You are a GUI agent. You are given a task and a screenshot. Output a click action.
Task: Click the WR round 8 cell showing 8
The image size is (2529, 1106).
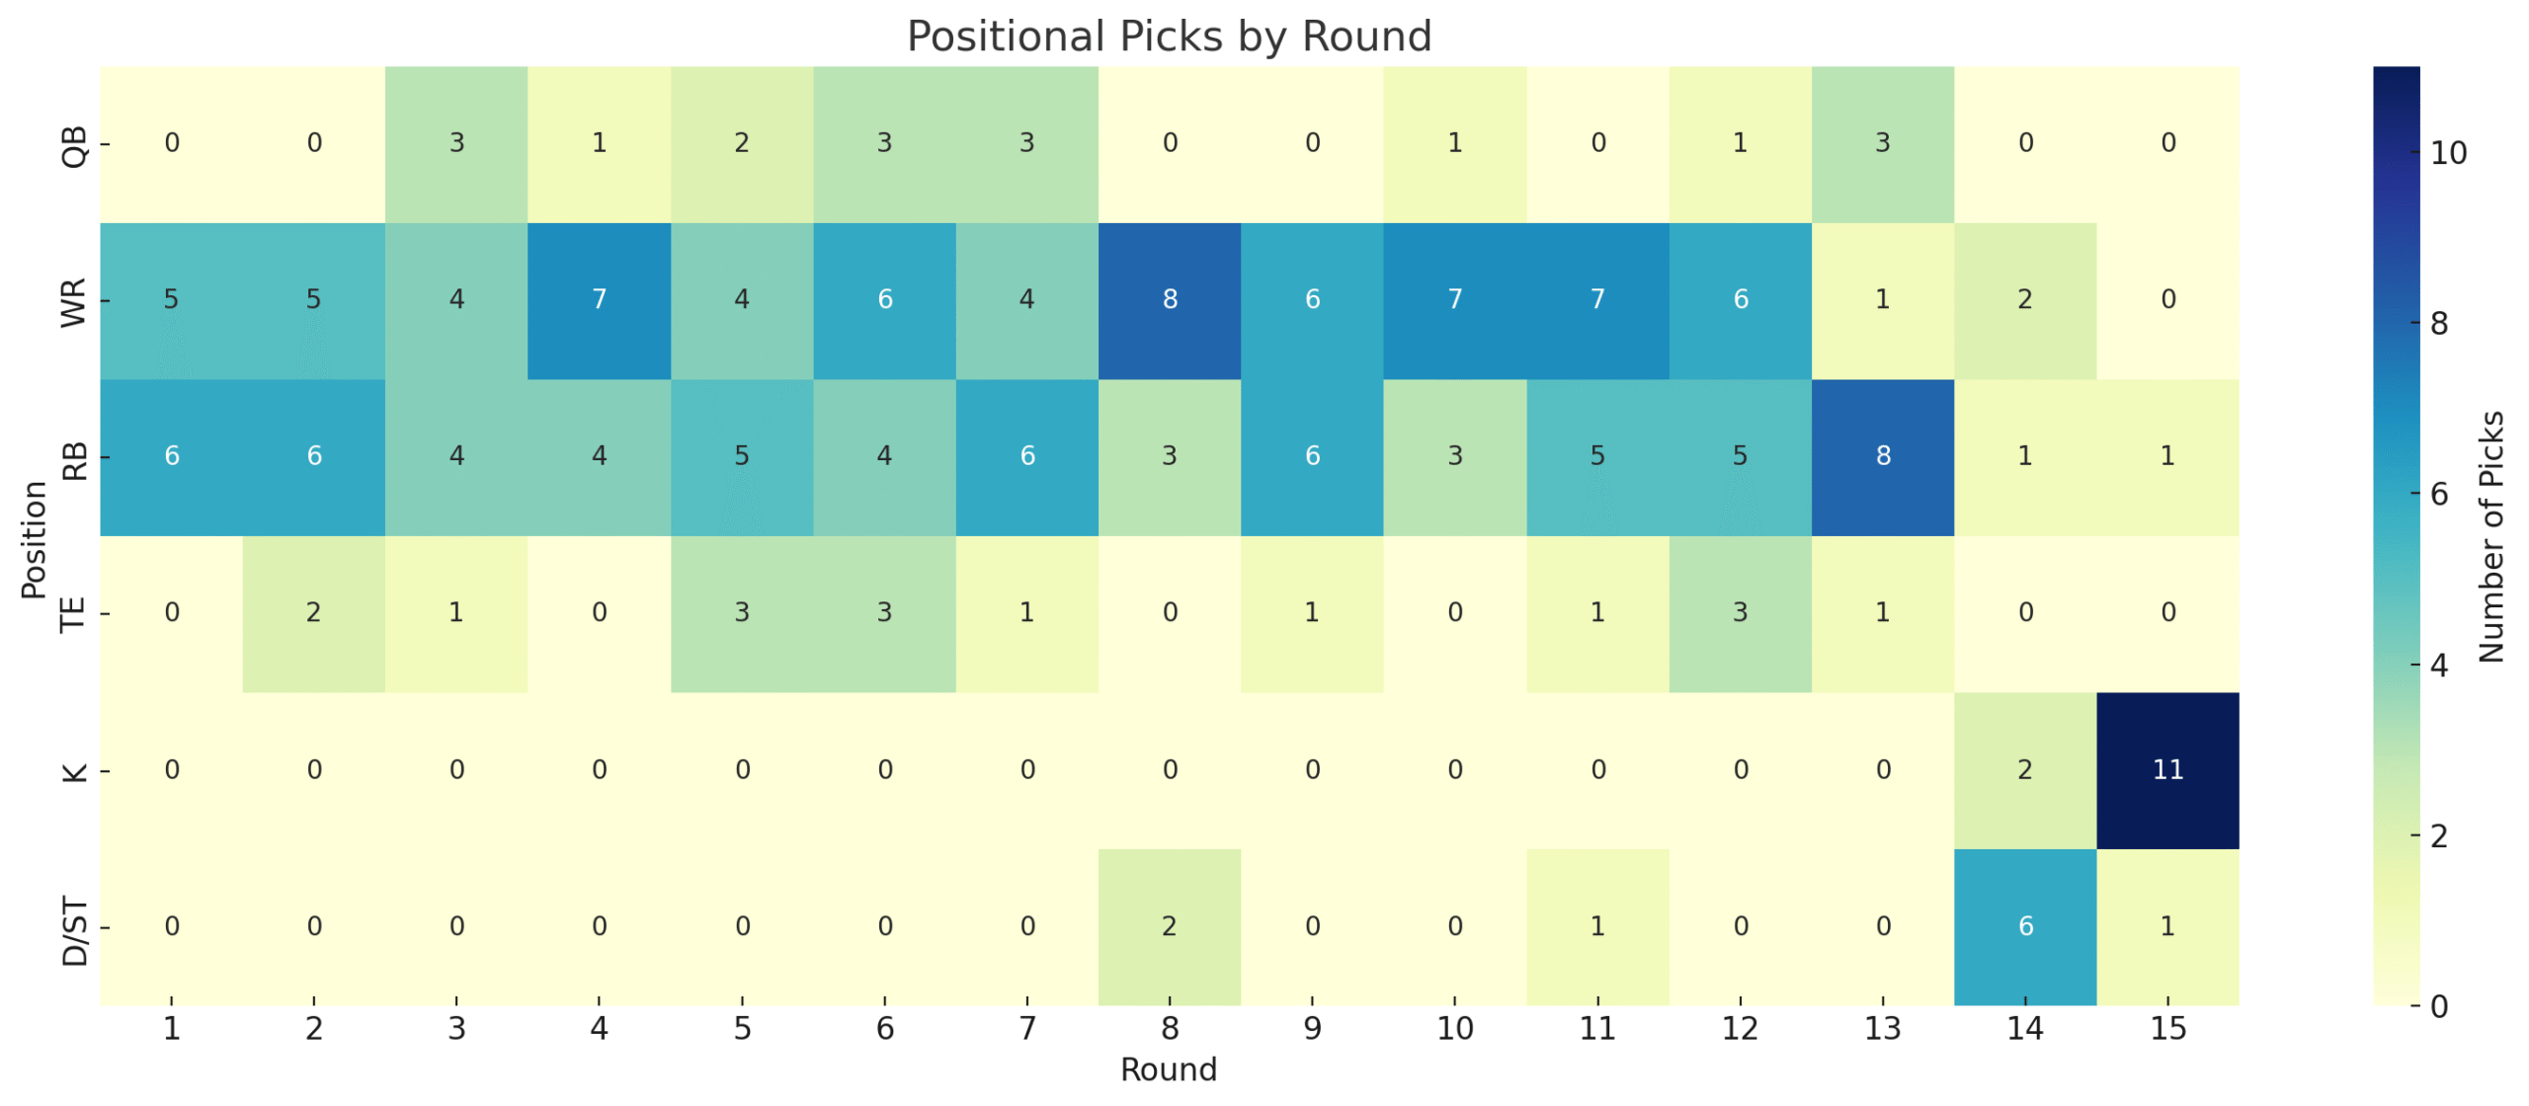point(1169,301)
